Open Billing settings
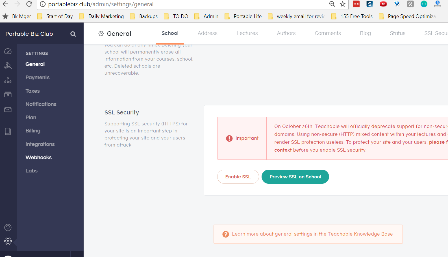The width and height of the screenshot is (448, 257). pyautogui.click(x=33, y=131)
